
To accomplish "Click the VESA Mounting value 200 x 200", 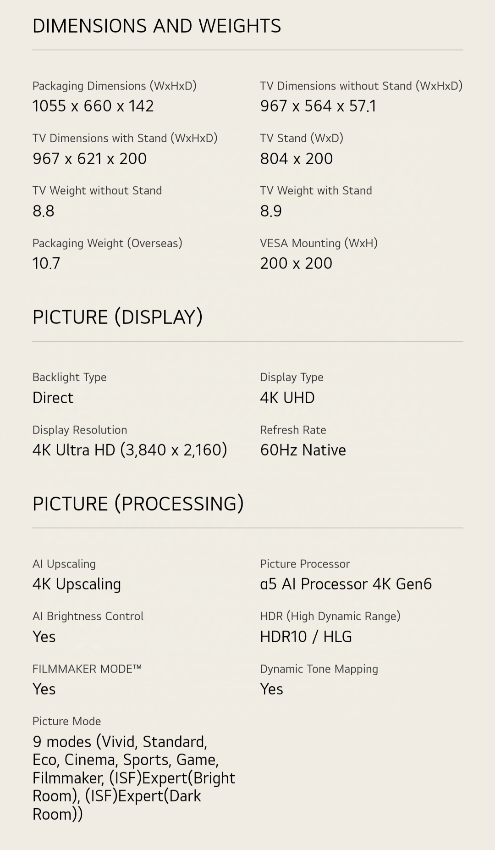I will point(296,263).
